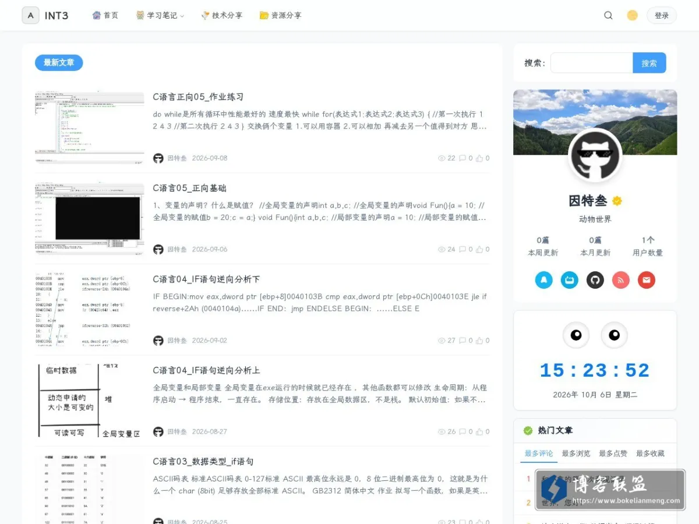
Task: Select the 最多收藏 tab
Action: [x=650, y=454]
